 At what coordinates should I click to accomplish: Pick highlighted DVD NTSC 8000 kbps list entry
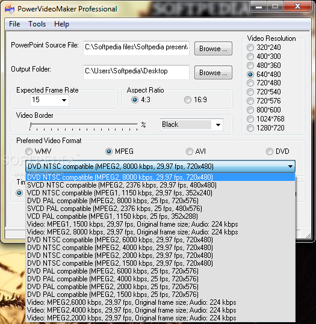160,177
